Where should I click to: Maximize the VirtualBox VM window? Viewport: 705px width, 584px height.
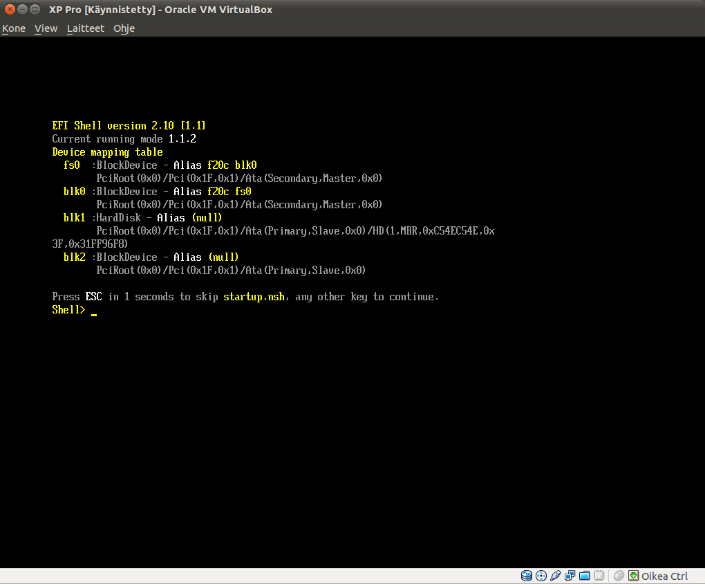click(35, 9)
